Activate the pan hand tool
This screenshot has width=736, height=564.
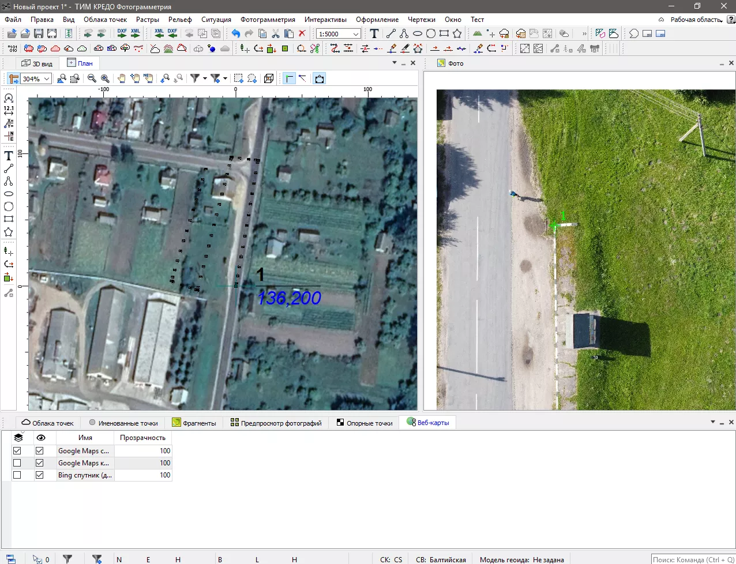pyautogui.click(x=122, y=78)
